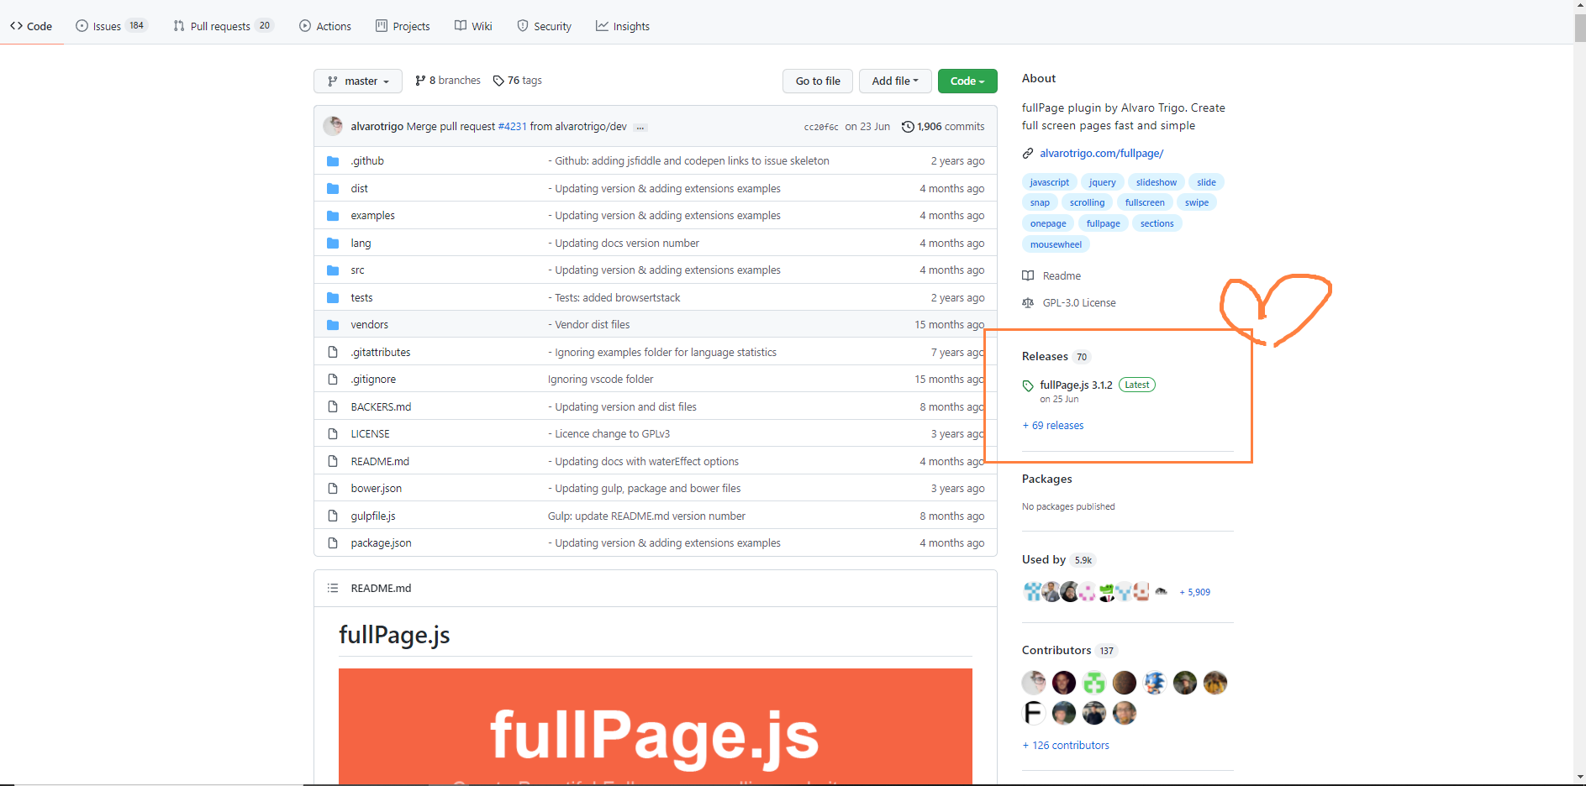Screen dimensions: 1586x786
Task: Open the Actions workflow icon
Action: click(305, 26)
